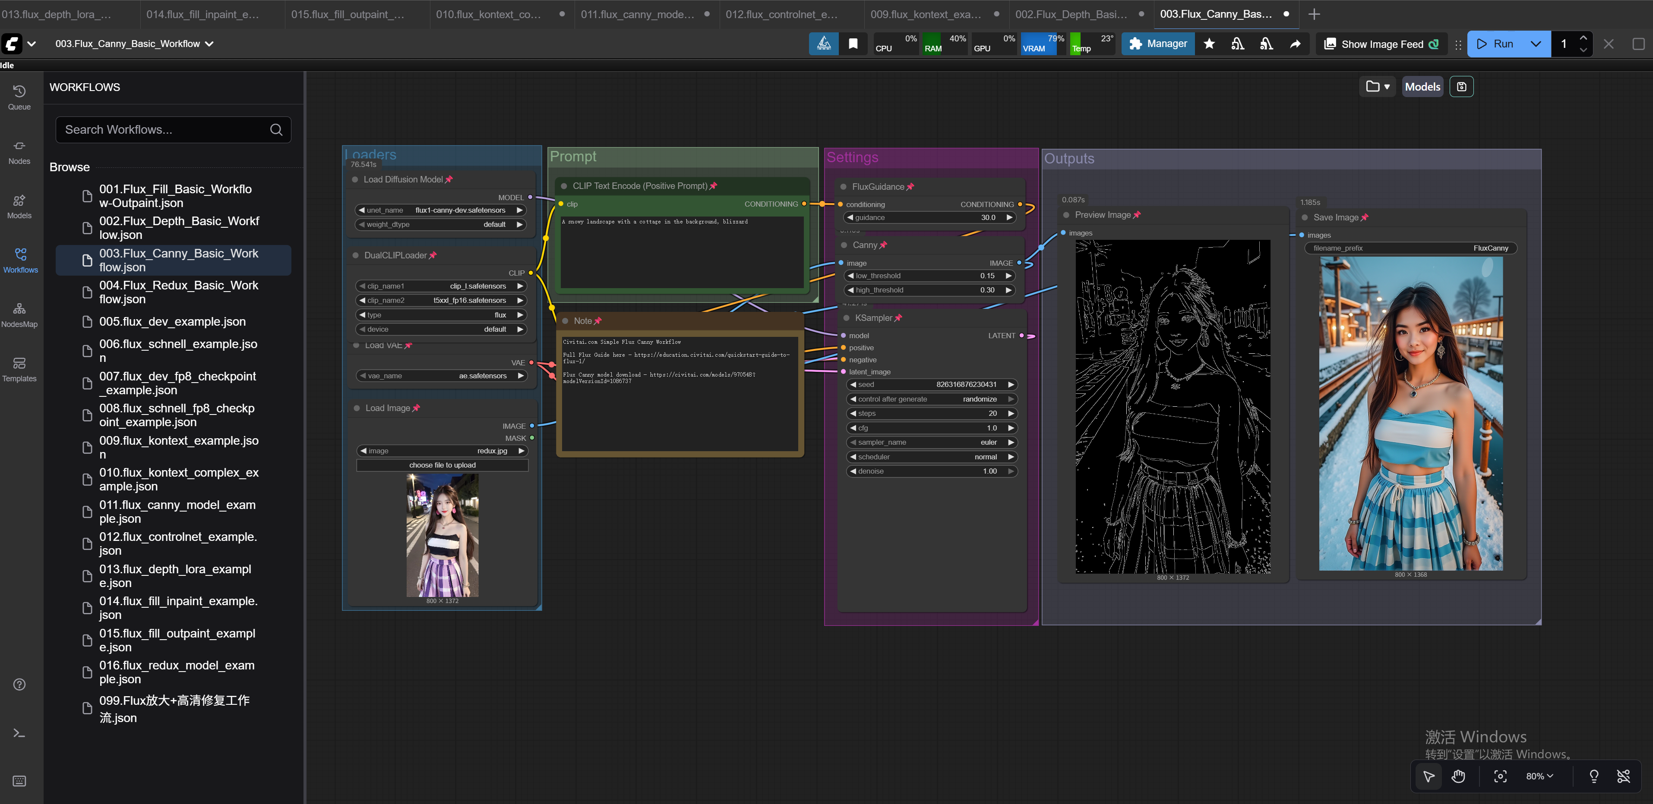Open the terminal panel from the bottom sidebar
Image resolution: width=1653 pixels, height=804 pixels.
tap(19, 733)
